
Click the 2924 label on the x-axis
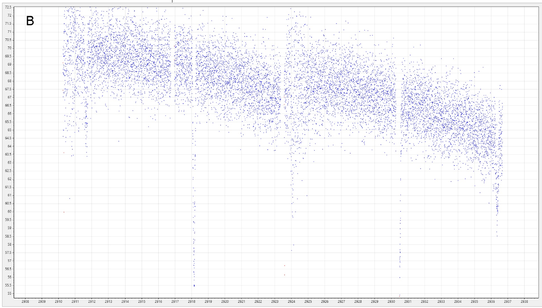pos(291,302)
